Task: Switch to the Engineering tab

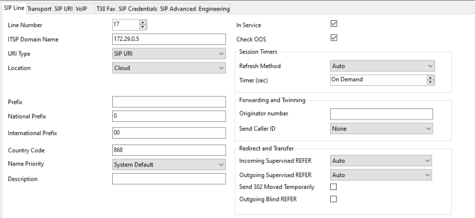Action: tap(214, 9)
